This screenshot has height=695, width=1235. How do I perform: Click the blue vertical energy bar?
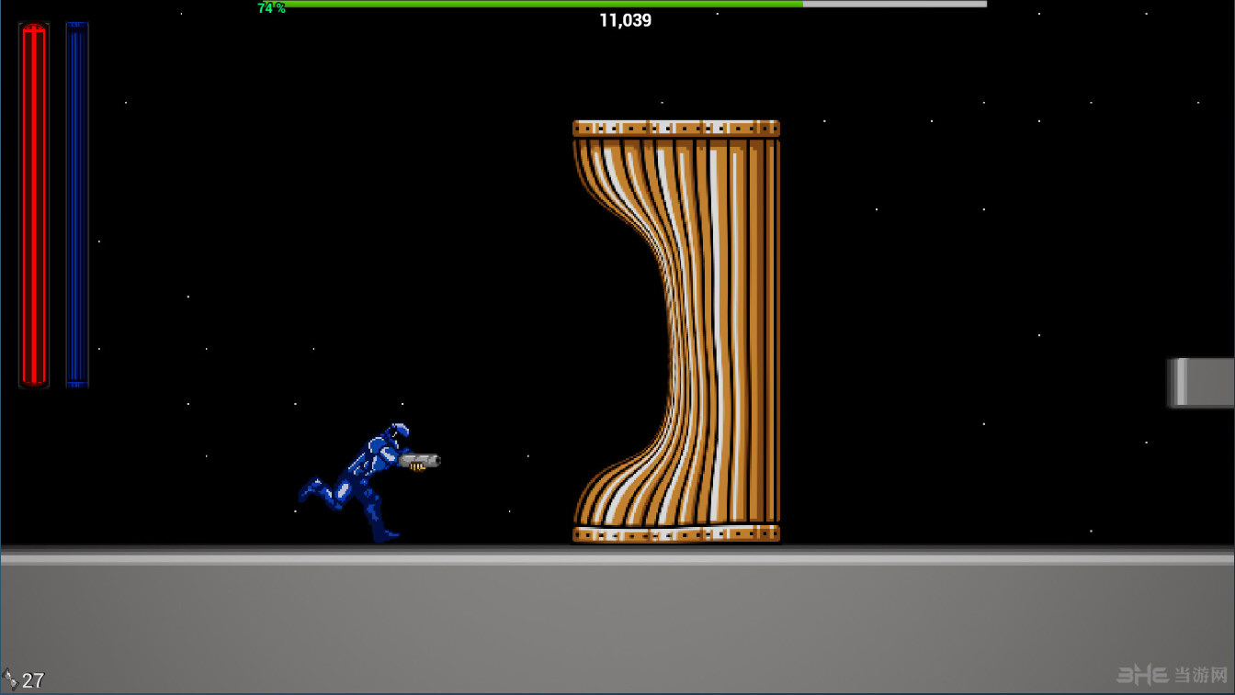click(77, 204)
